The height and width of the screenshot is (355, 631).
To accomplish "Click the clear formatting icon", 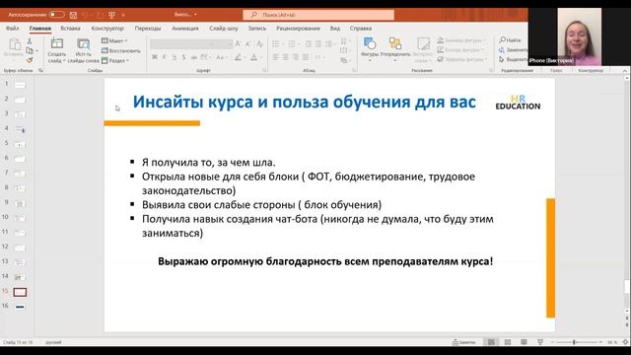I will click(x=260, y=43).
